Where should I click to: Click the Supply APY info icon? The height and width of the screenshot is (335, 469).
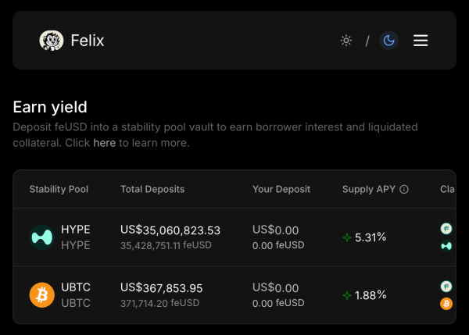point(404,189)
